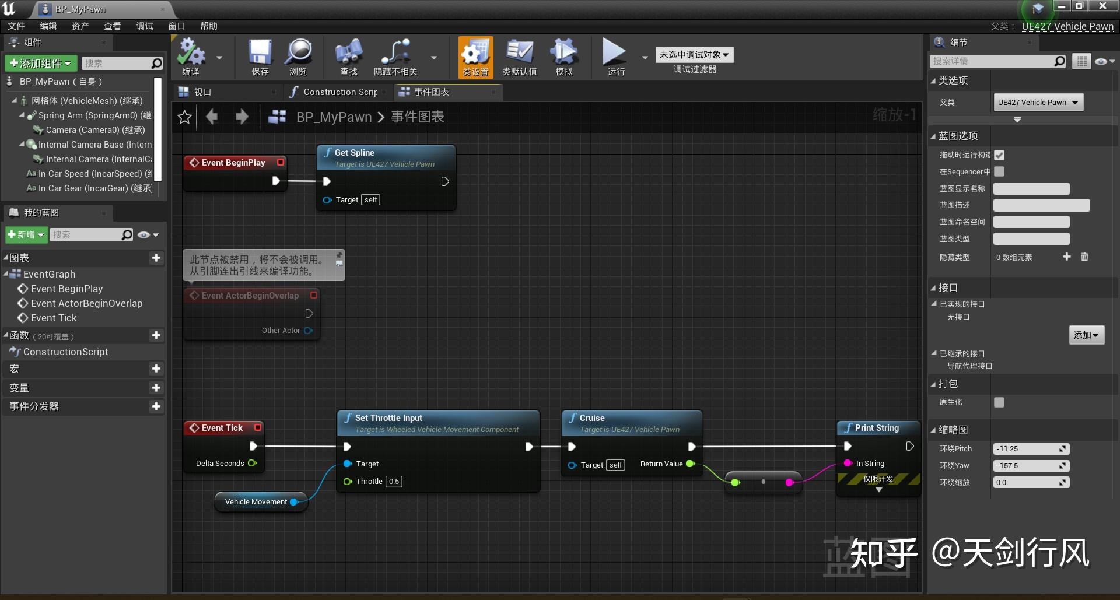This screenshot has width=1120, height=600.
Task: Compile the blueprint with the 编译 icon
Action: 192,57
